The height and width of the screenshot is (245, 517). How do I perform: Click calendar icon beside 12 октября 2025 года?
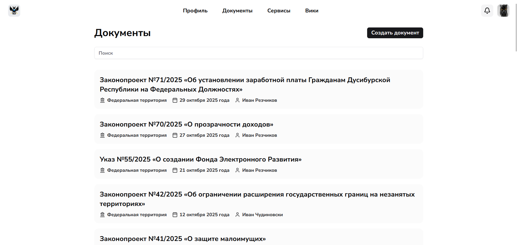[x=175, y=215]
